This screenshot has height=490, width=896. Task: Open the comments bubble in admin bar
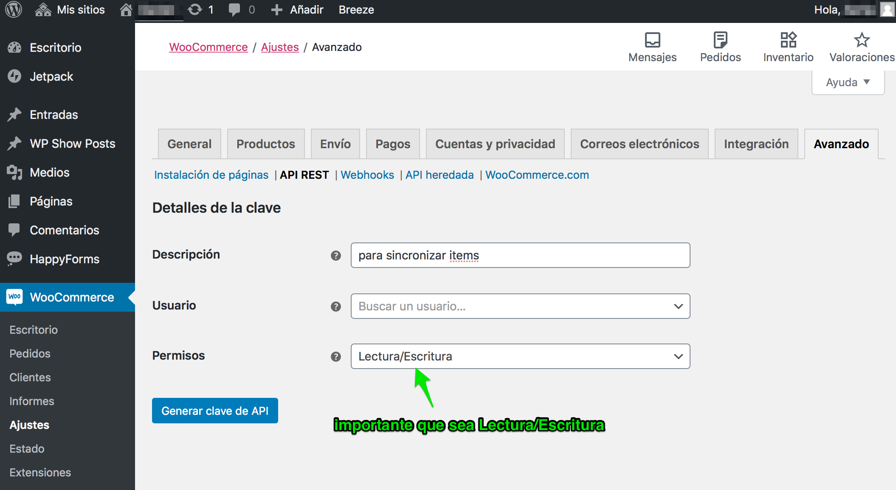pyautogui.click(x=234, y=9)
